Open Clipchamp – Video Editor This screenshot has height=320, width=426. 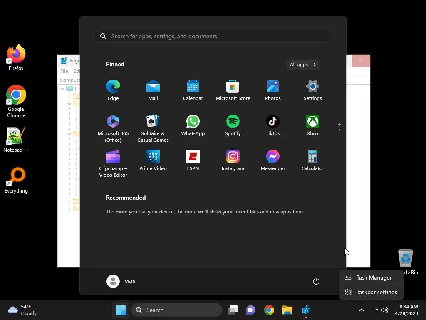113,163
